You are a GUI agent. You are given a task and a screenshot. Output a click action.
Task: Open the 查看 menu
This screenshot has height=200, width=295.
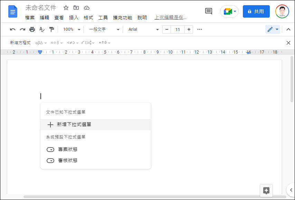59,18
